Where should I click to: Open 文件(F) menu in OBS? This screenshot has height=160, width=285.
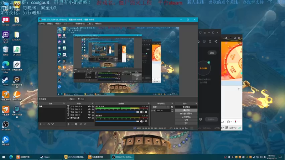(42, 23)
